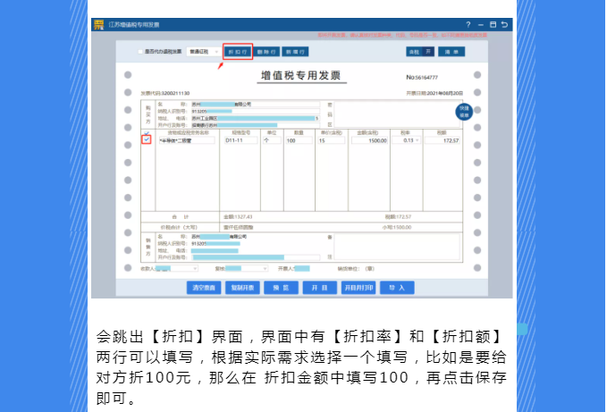Screen dimensions: 607x412
Task: Click the 开票日期 2021年08月20日 text
Action: pos(434,93)
